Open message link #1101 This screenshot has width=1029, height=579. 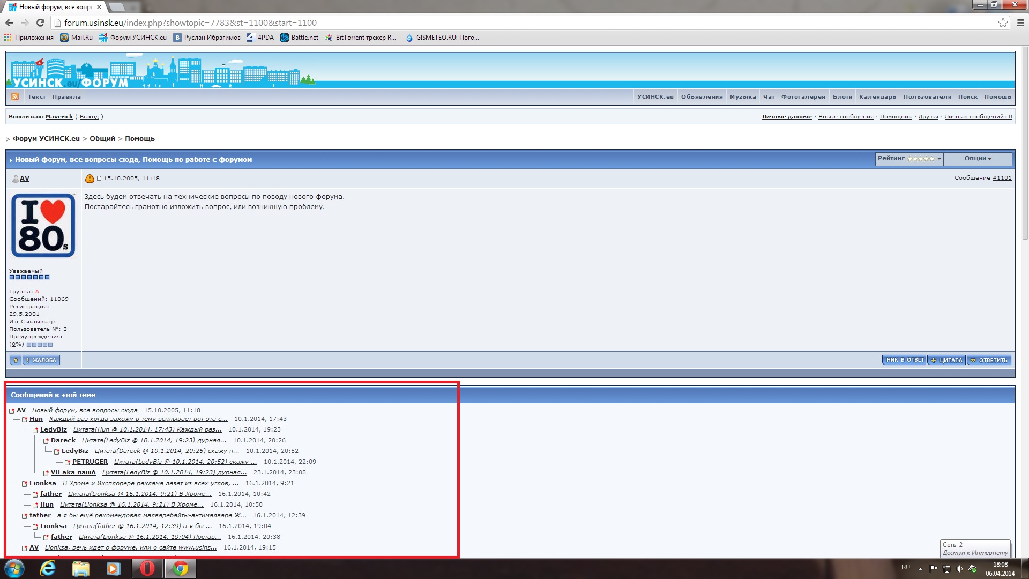point(1002,178)
